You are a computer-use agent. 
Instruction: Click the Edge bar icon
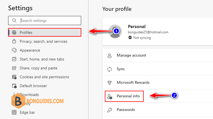[x=14, y=112]
